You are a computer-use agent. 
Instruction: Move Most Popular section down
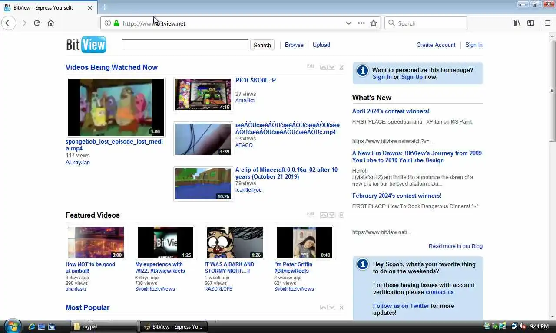(332, 307)
